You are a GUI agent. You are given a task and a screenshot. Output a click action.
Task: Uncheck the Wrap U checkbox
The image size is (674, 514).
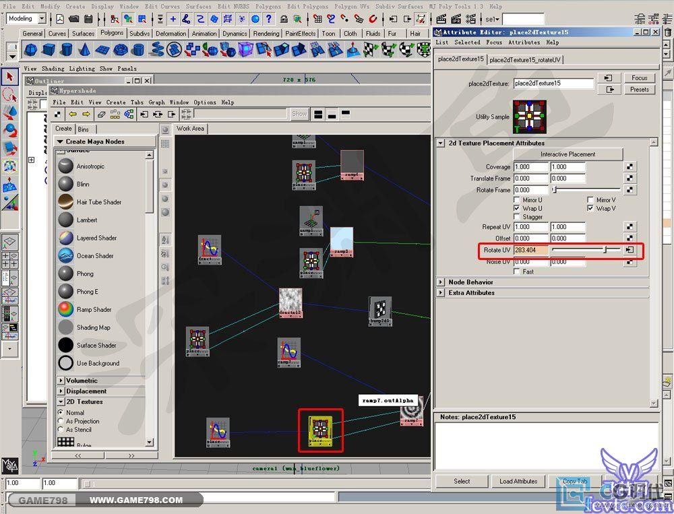[517, 208]
